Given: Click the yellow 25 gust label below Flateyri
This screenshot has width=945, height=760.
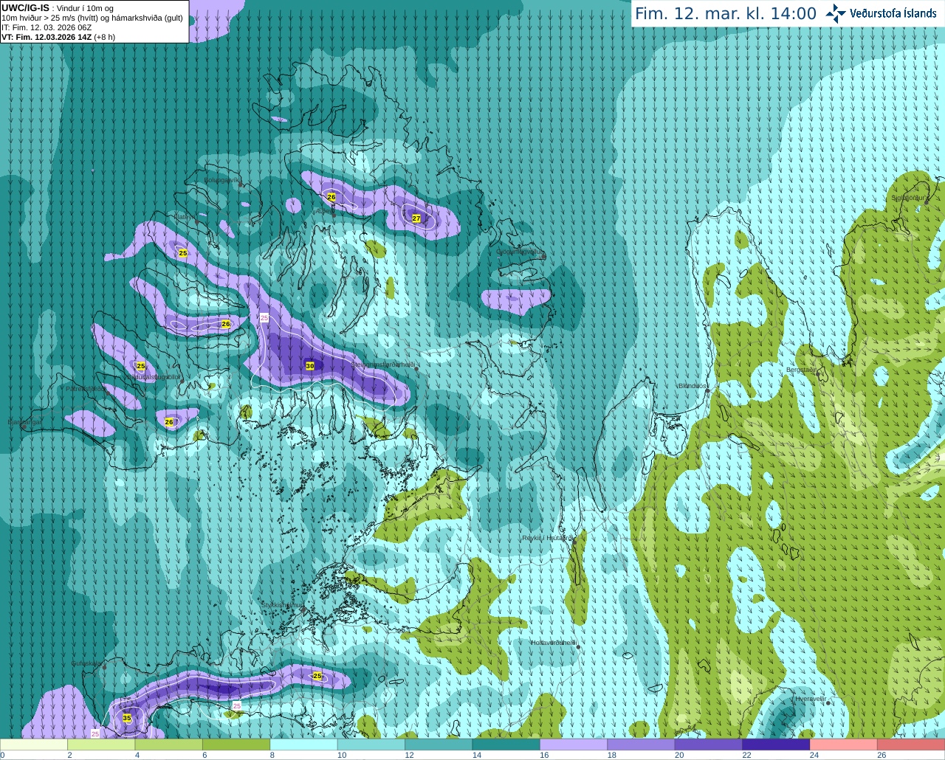Looking at the screenshot, I should tap(183, 253).
